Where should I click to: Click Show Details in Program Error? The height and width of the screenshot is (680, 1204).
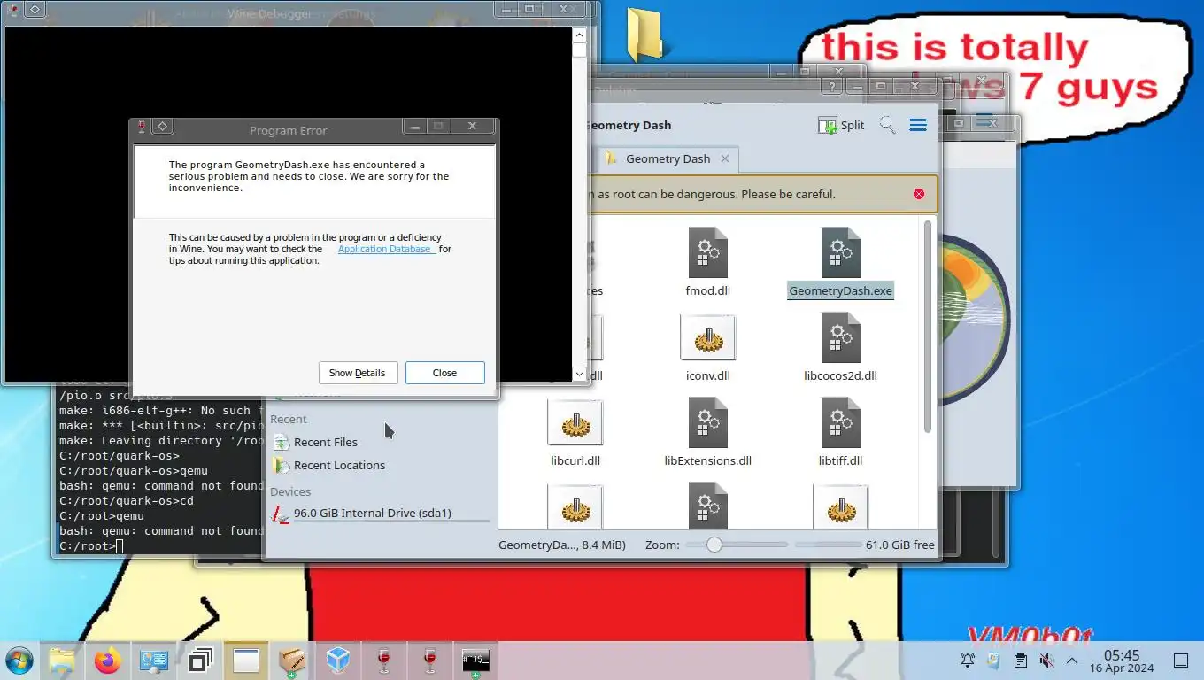point(358,373)
